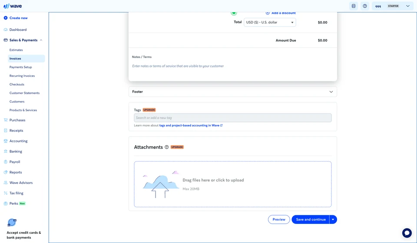
Task: Expand the Footer section
Action: (x=233, y=92)
